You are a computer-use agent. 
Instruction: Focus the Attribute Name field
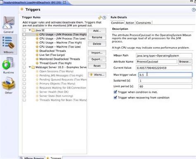(156, 62)
